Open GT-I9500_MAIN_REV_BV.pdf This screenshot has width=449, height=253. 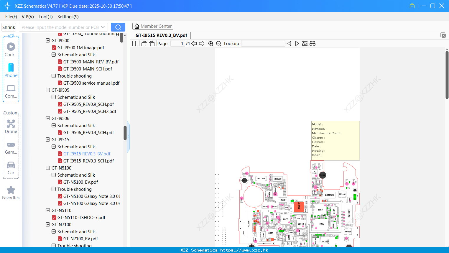coord(91,62)
